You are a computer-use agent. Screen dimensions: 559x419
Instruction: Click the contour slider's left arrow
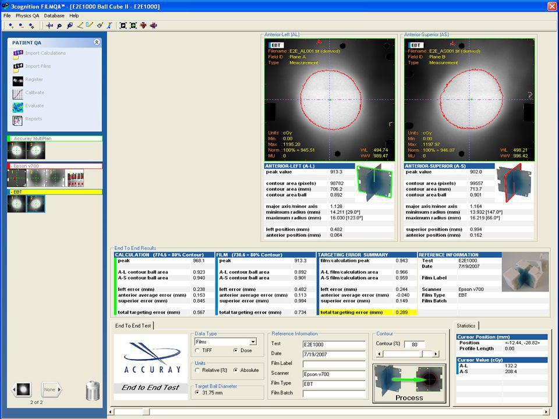click(x=379, y=354)
